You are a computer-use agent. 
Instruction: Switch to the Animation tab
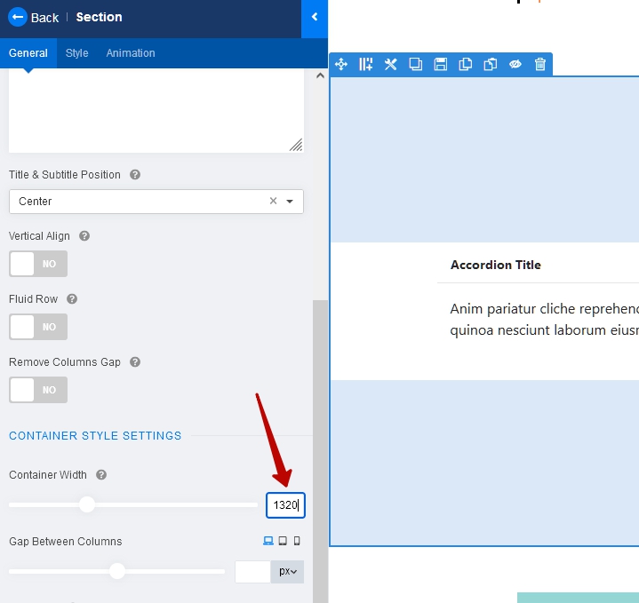131,53
